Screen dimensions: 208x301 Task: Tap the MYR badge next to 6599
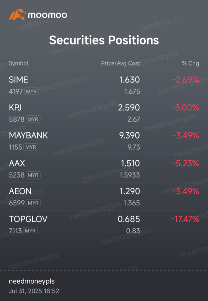pos(33,203)
